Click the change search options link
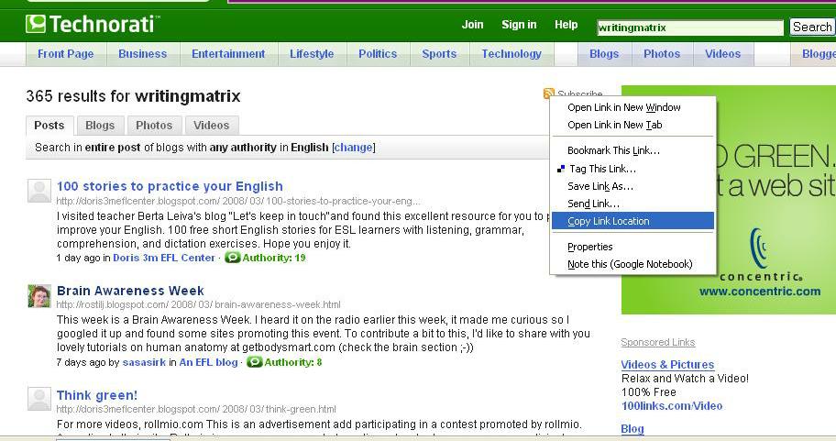836x441 pixels. click(x=354, y=148)
